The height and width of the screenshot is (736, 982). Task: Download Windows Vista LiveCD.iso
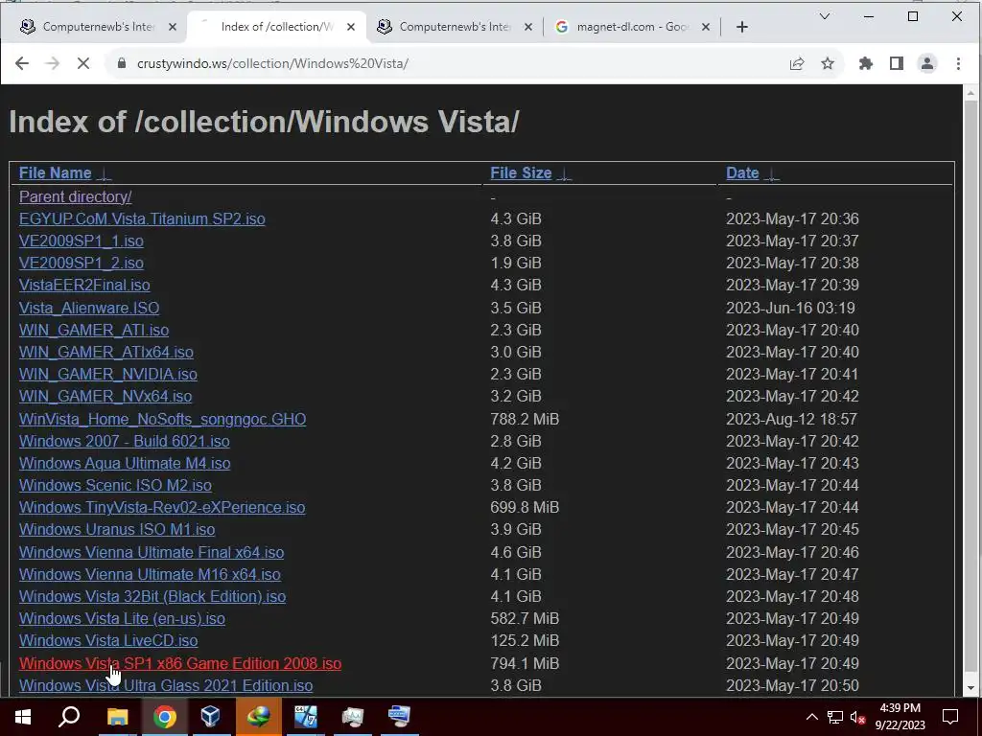point(108,640)
